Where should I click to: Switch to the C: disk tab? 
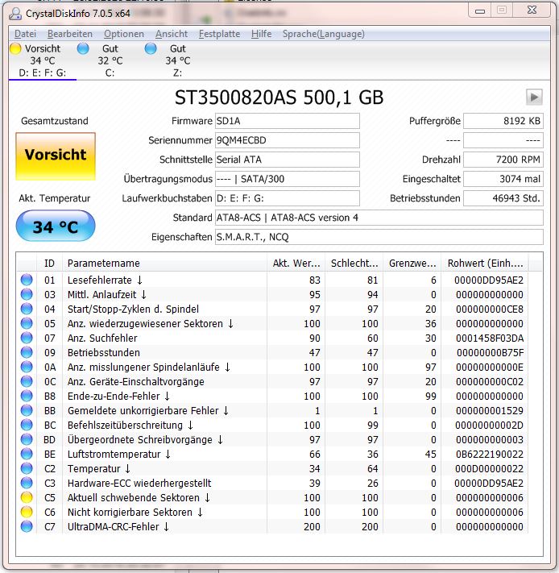(x=110, y=60)
